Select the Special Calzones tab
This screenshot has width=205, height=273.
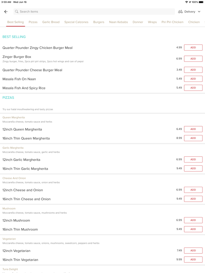point(76,22)
